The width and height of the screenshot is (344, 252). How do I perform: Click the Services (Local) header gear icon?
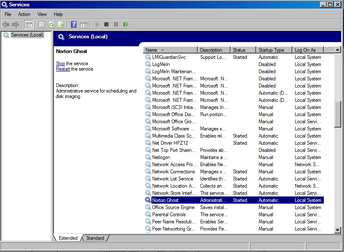[x=61, y=37]
